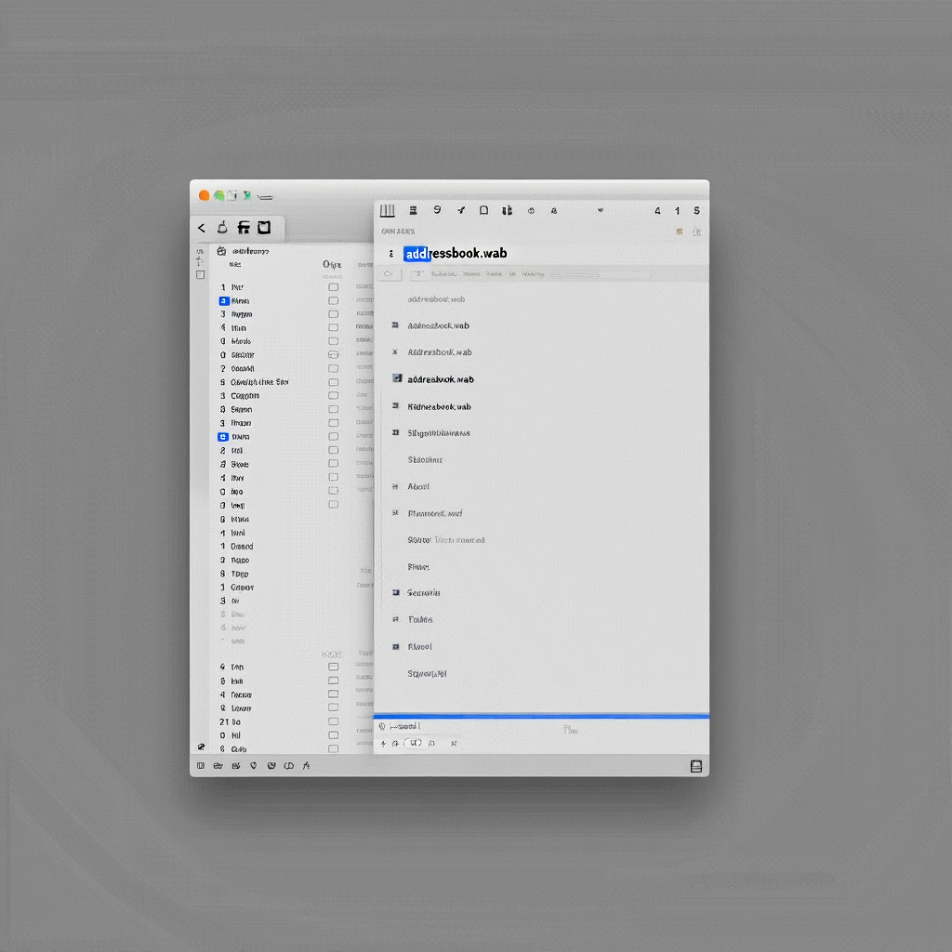Go back with the left chevron arrow
Screen dimensions: 952x952
pyautogui.click(x=202, y=228)
